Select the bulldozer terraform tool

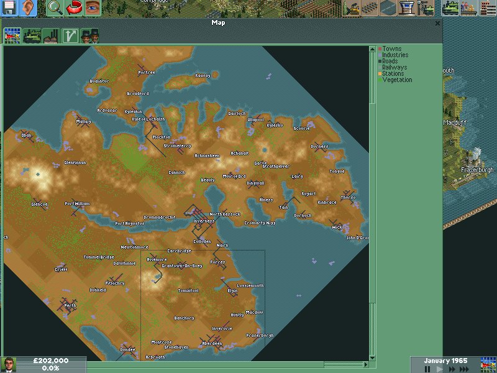[351, 7]
